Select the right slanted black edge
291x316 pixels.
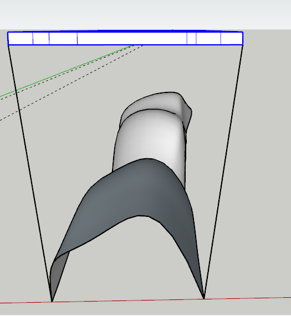click(223, 172)
